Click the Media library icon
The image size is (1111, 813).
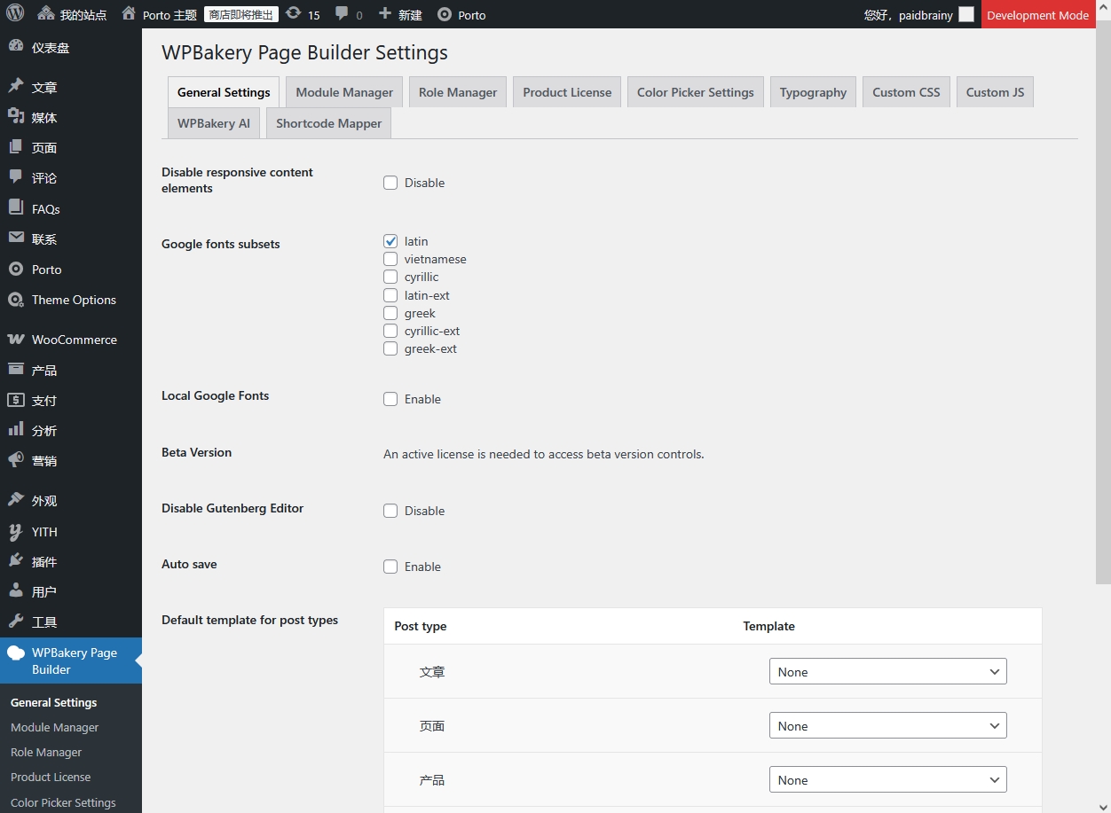point(16,117)
